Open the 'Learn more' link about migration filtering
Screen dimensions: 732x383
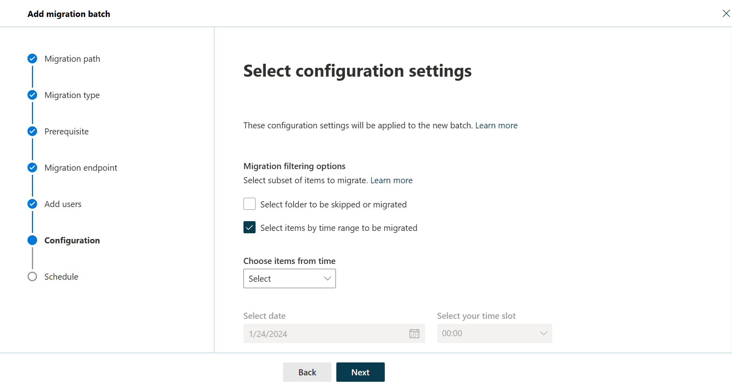(391, 180)
